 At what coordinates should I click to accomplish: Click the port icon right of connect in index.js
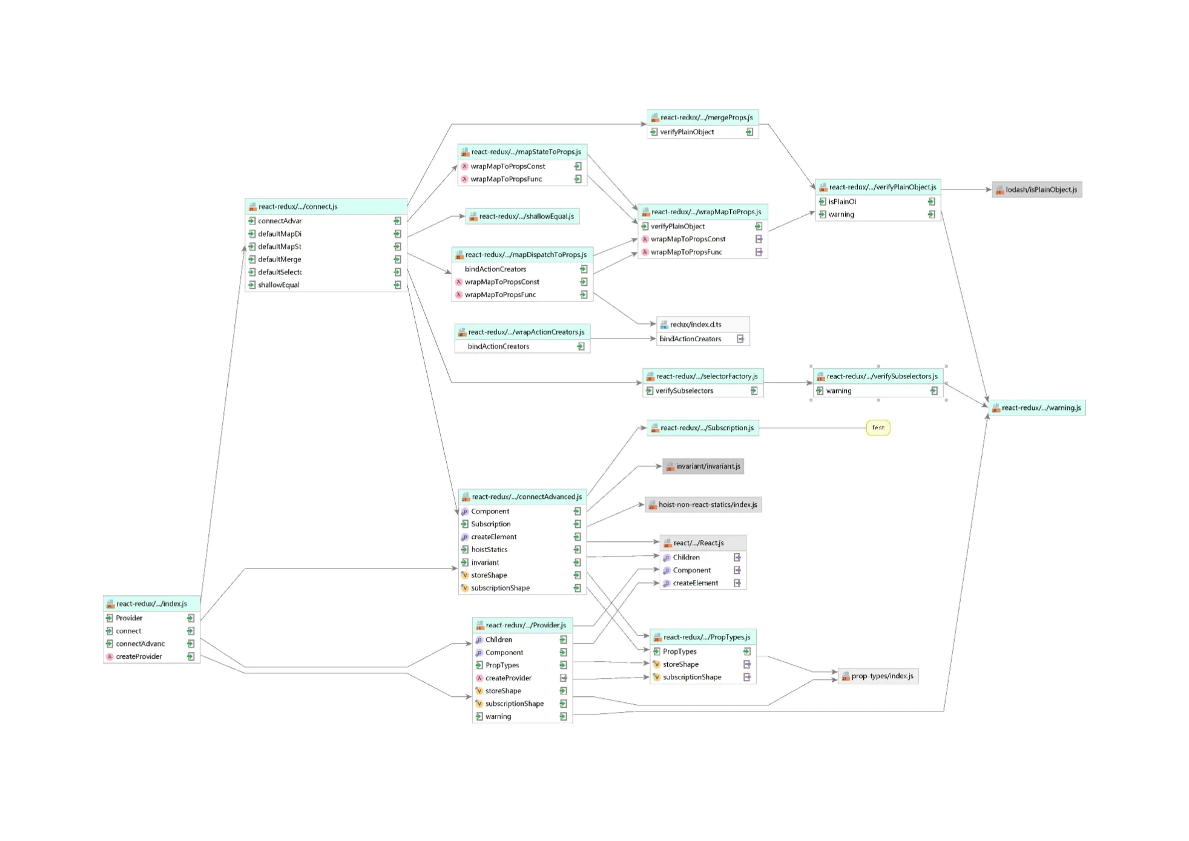191,632
